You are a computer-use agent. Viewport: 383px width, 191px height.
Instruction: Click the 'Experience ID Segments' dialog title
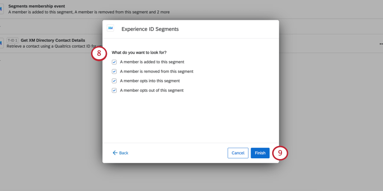click(150, 29)
